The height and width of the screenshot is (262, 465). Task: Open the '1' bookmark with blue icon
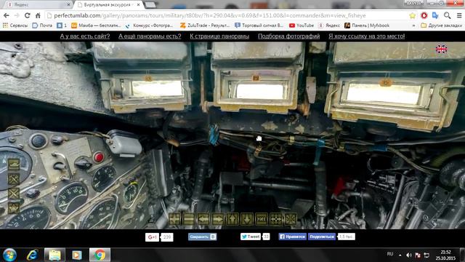pos(62,25)
